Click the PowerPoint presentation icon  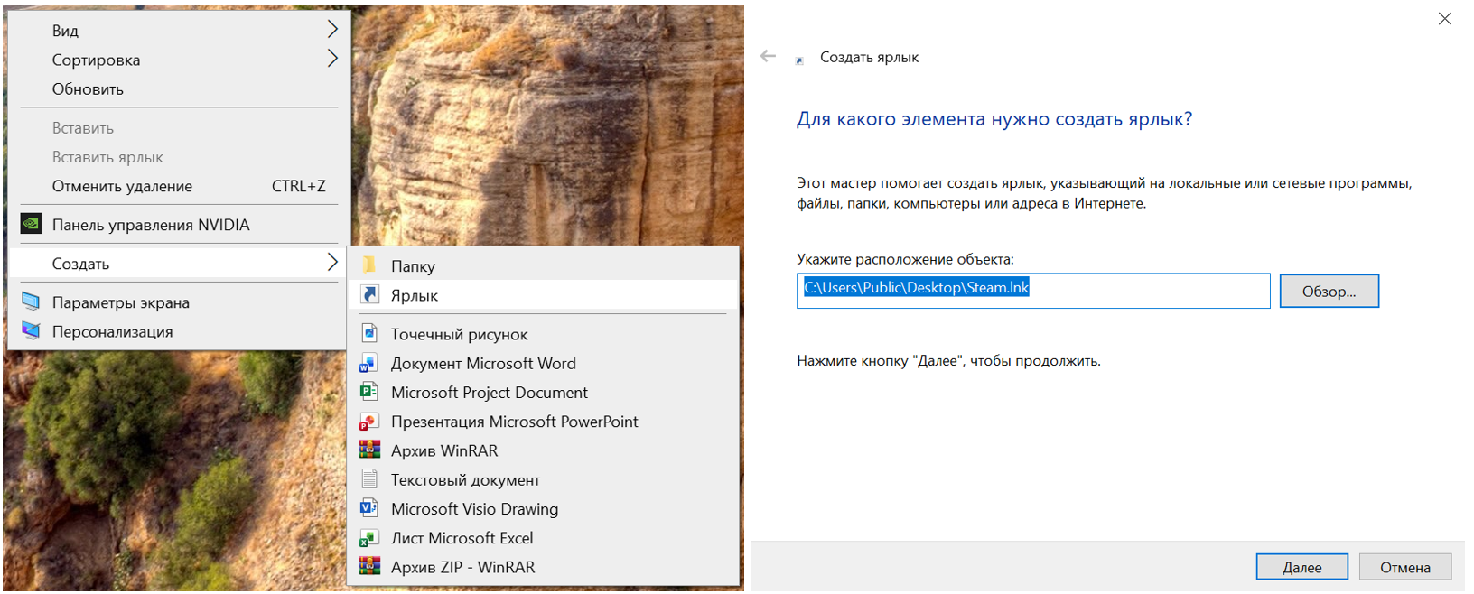point(369,422)
